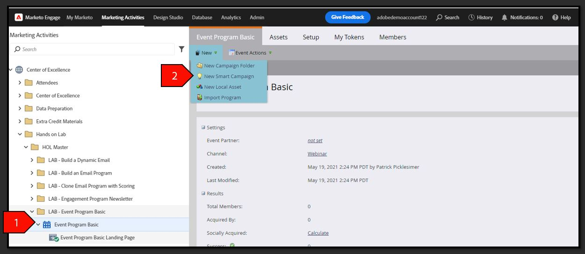Open the Search magnifier in top bar

click(439, 17)
